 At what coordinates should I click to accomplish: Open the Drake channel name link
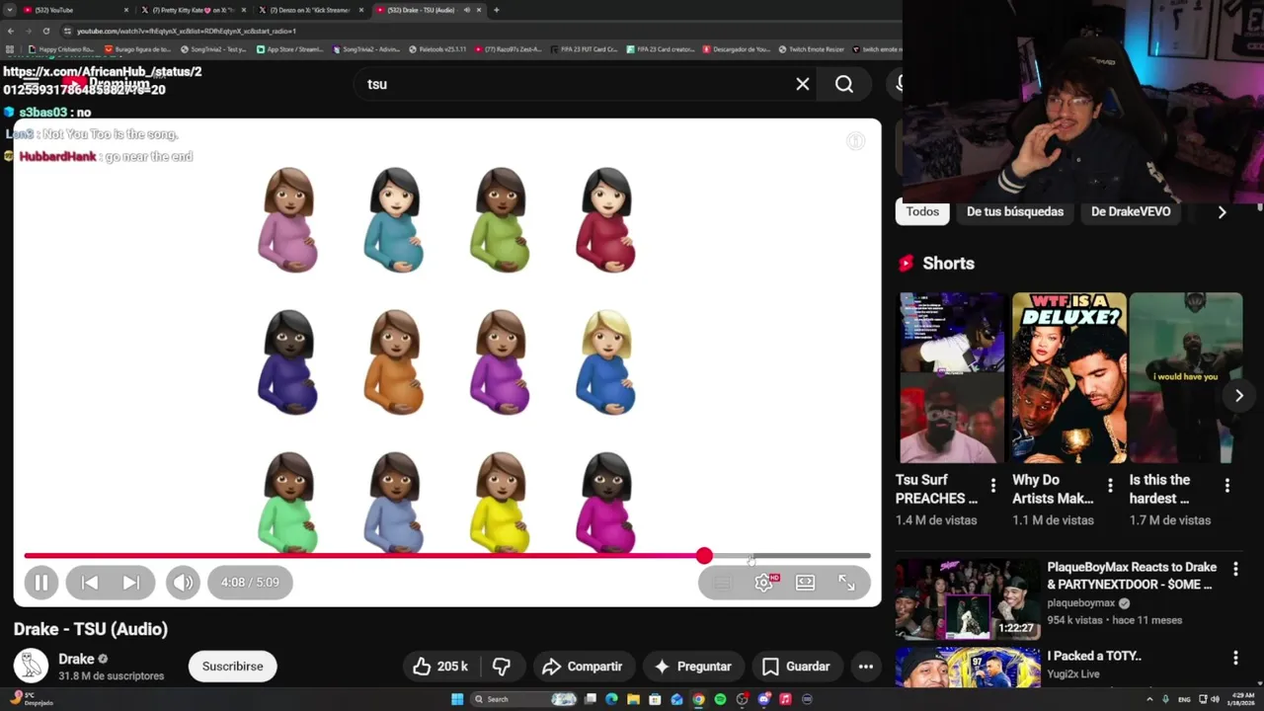76,659
